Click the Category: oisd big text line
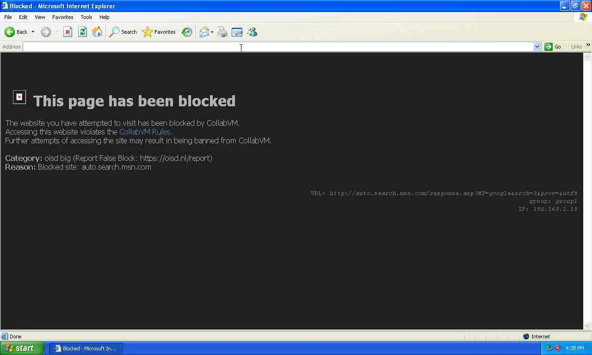The height and width of the screenshot is (355, 592). click(x=109, y=158)
